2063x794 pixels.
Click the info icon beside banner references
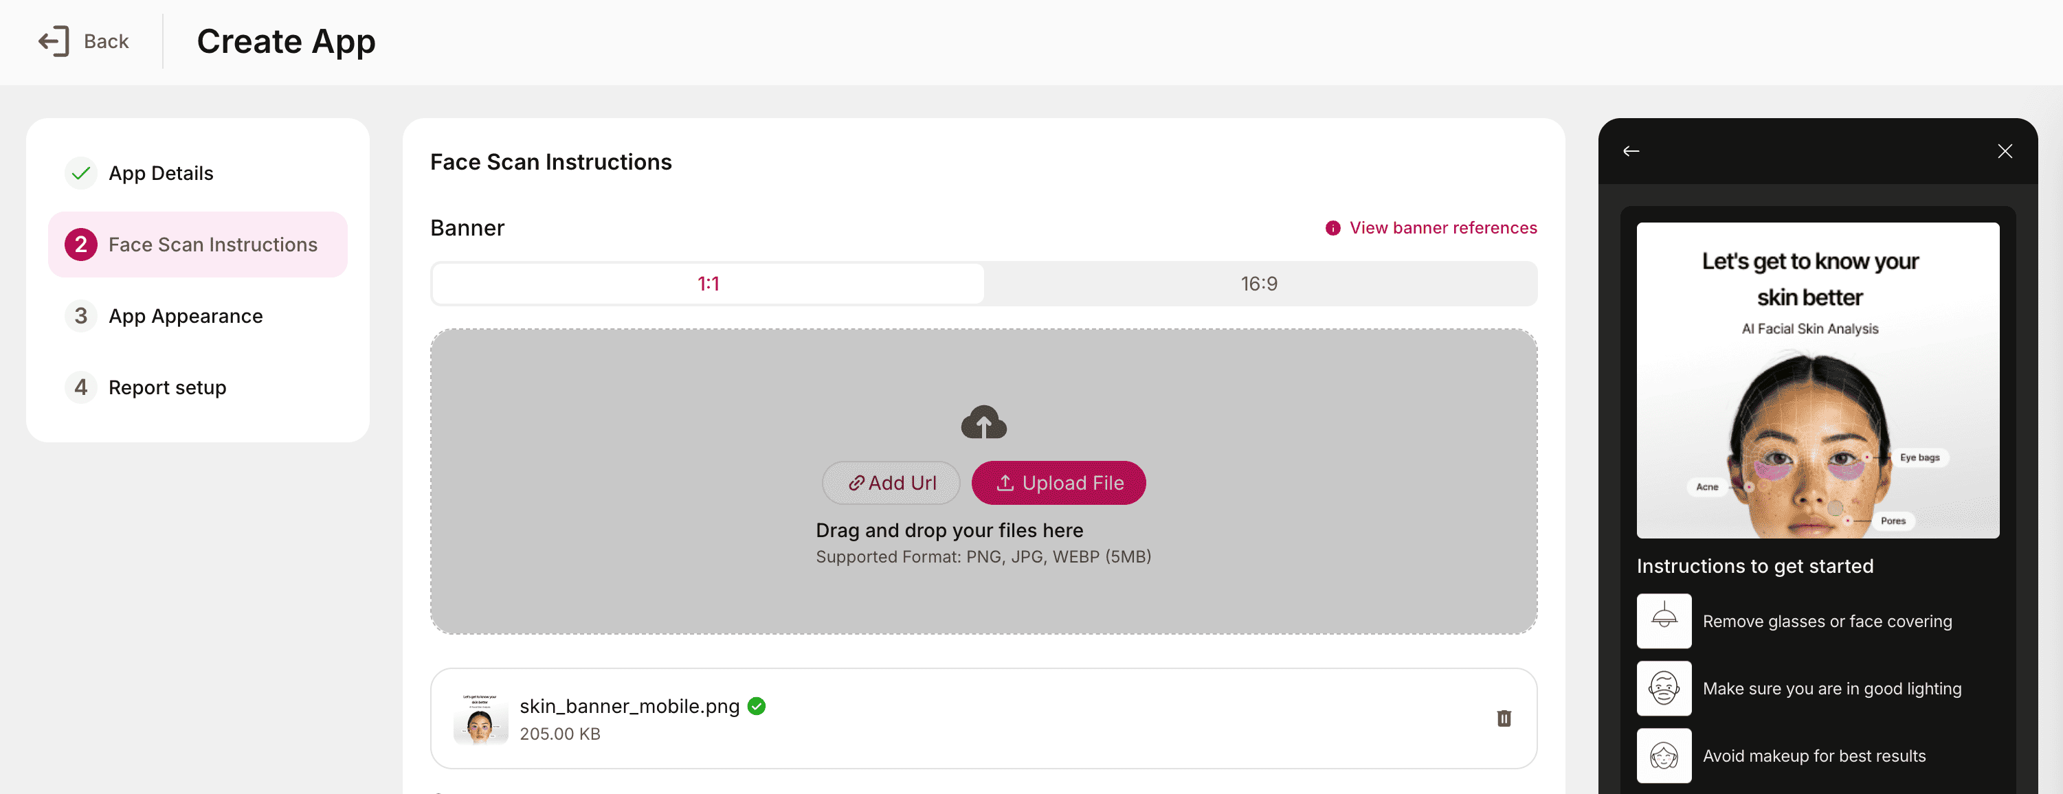pos(1332,228)
